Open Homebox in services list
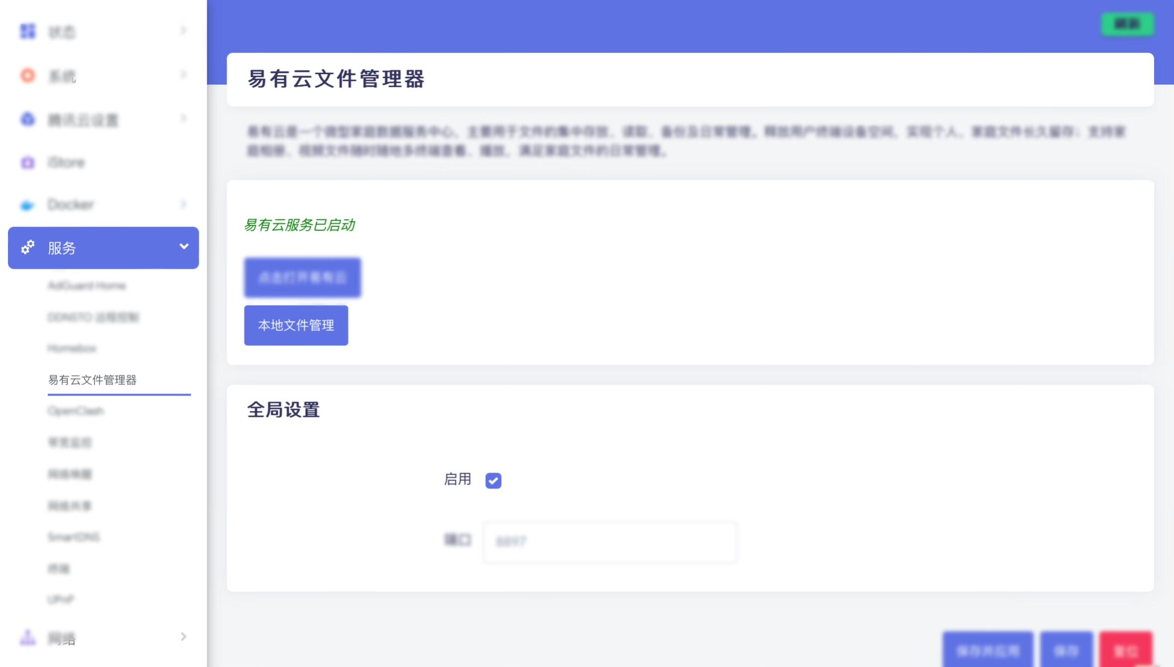This screenshot has width=1174, height=667. (72, 348)
